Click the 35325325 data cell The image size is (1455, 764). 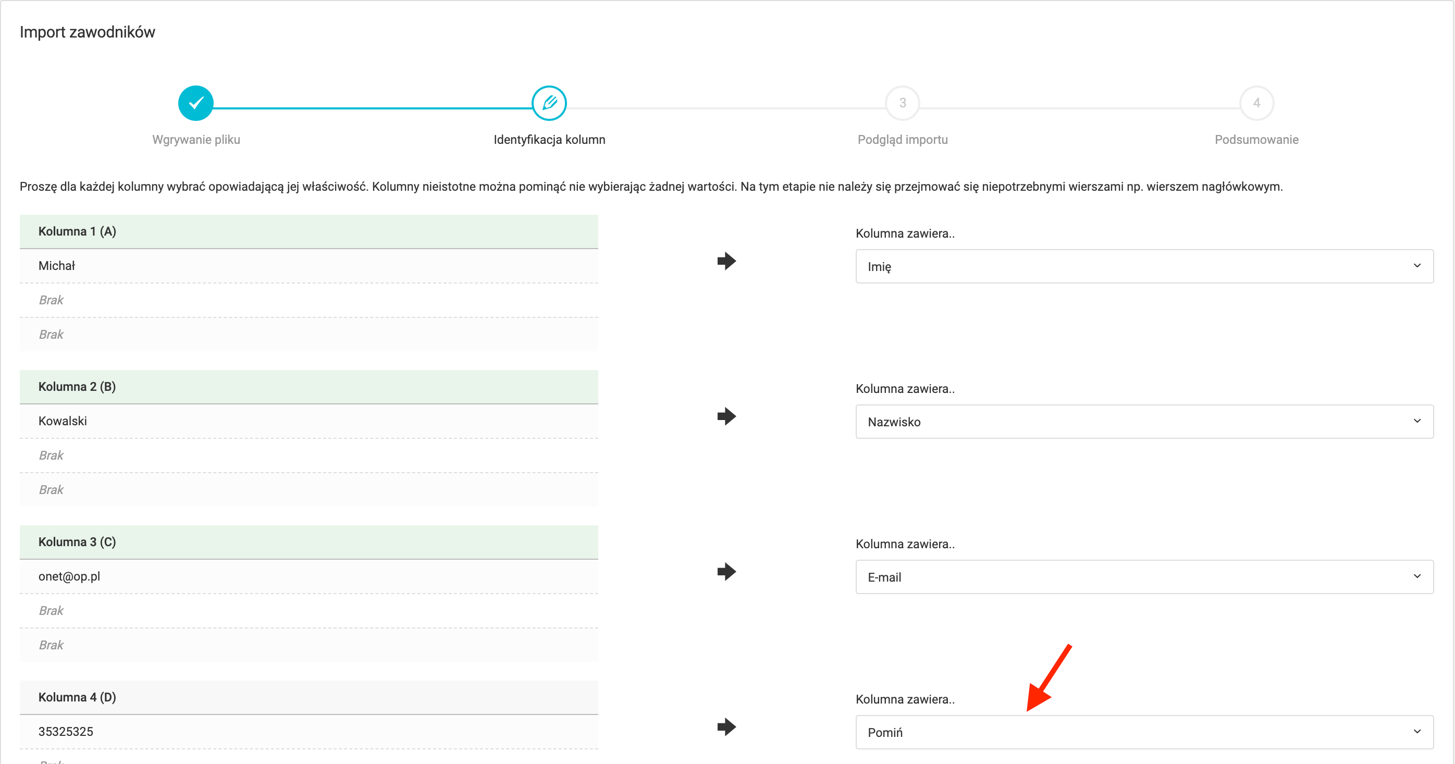66,732
